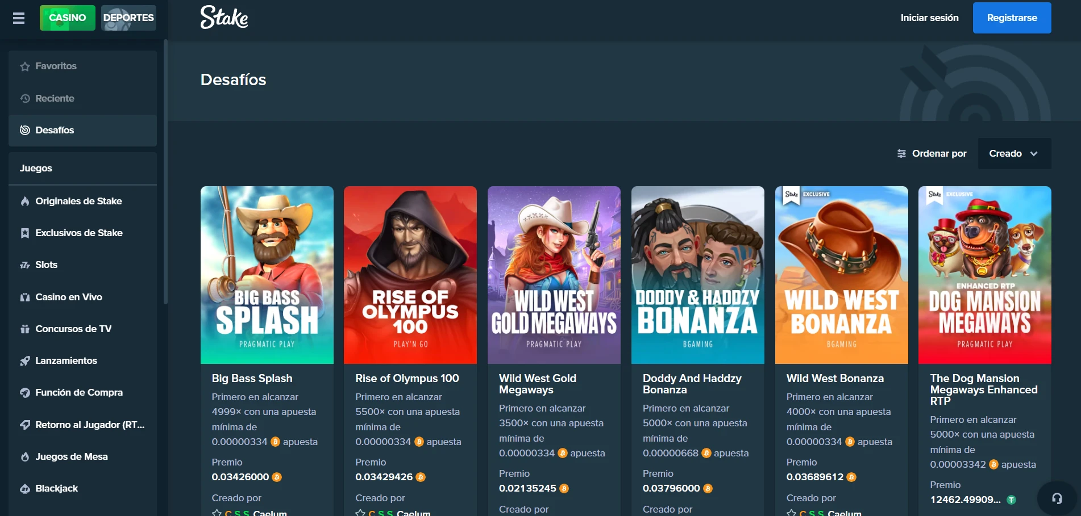
Task: Click the Doddy & Haddzy Bonanza thumbnail
Action: [698, 275]
